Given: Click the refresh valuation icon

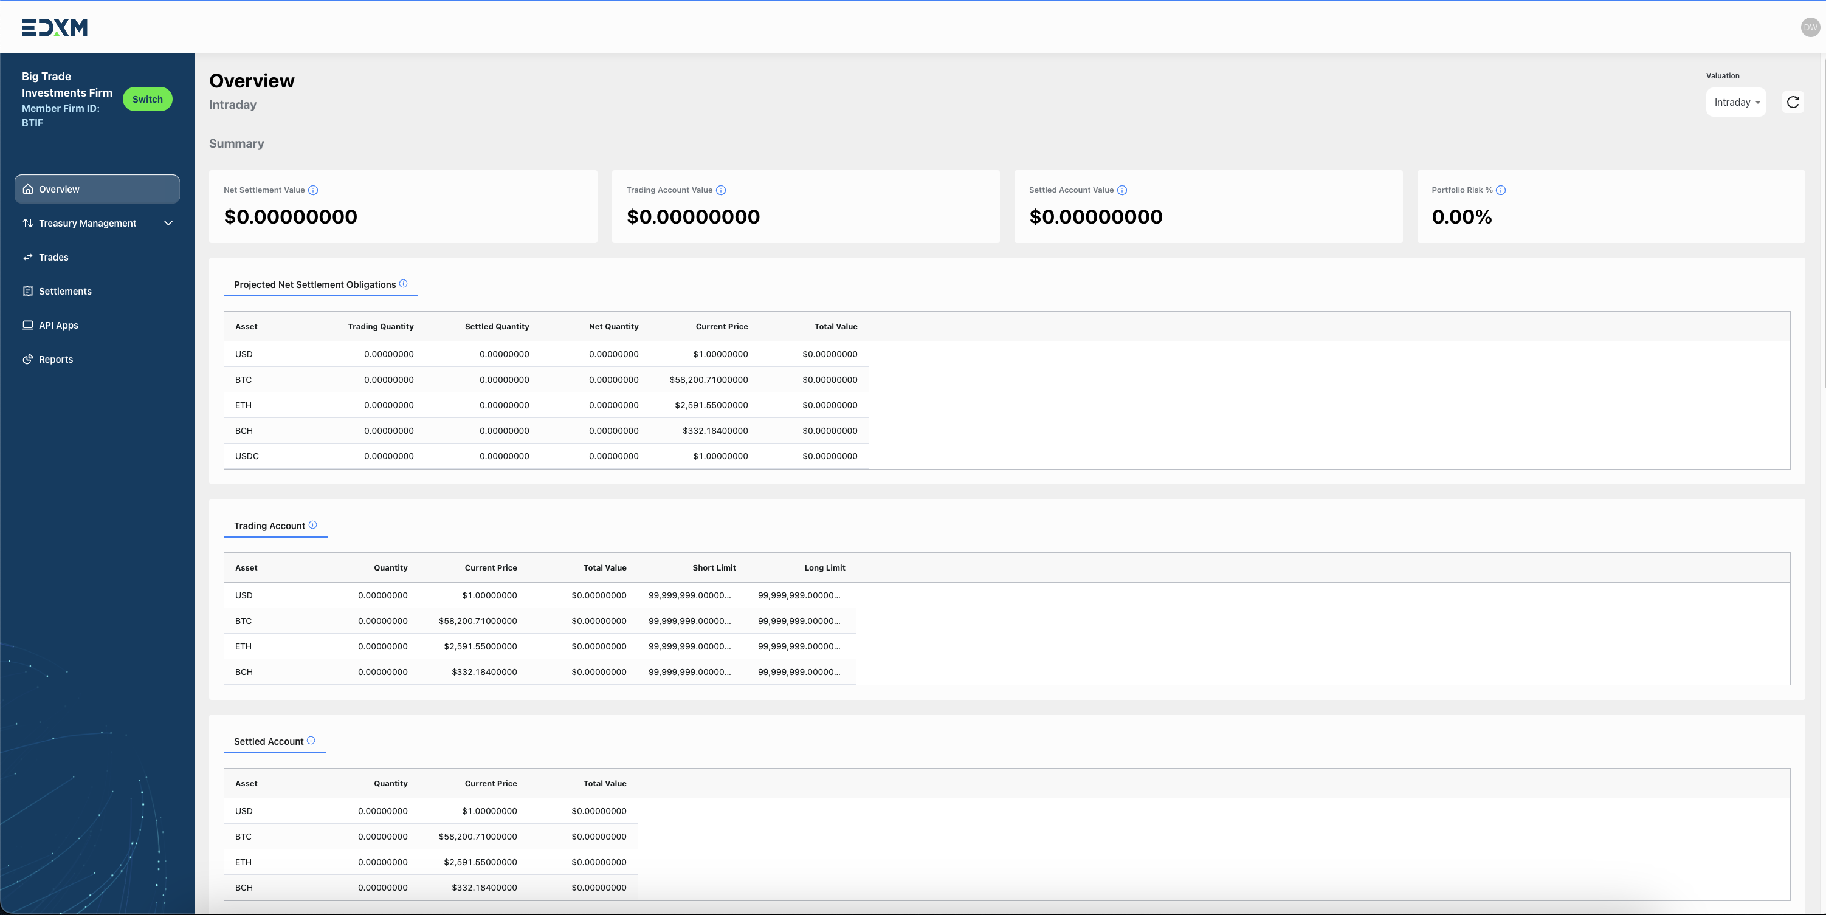Looking at the screenshot, I should (1793, 102).
